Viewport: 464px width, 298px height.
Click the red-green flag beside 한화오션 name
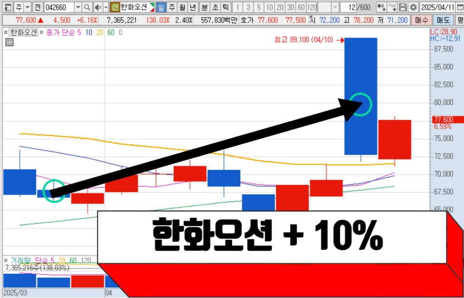(152, 7)
